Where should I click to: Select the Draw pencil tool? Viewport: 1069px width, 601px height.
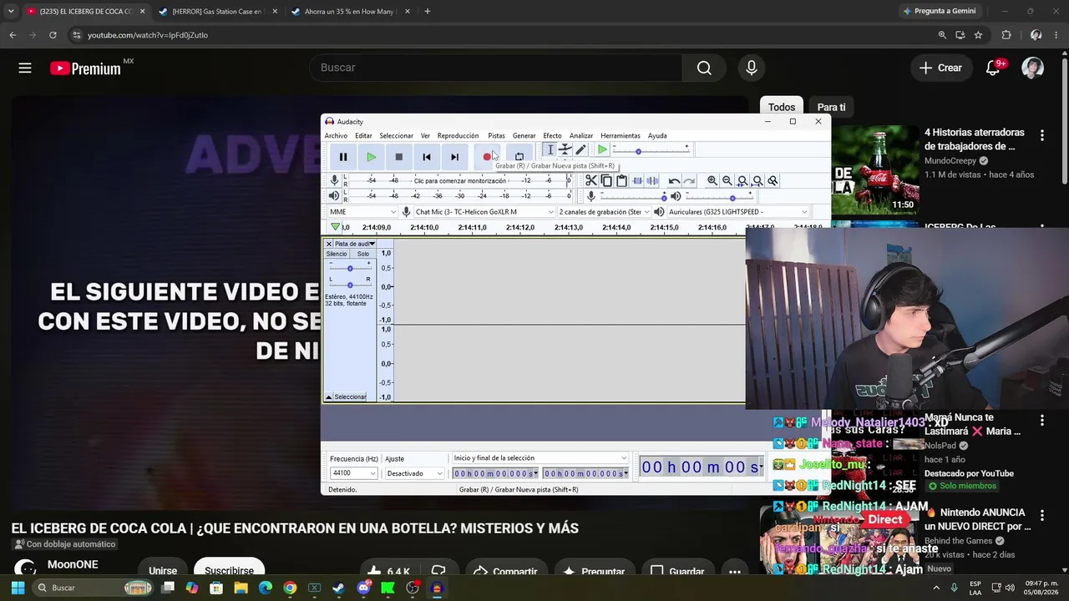[580, 149]
